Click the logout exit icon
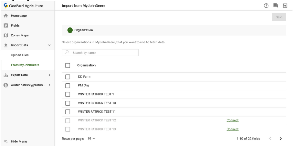This screenshot has height=146, width=293. point(285,6)
